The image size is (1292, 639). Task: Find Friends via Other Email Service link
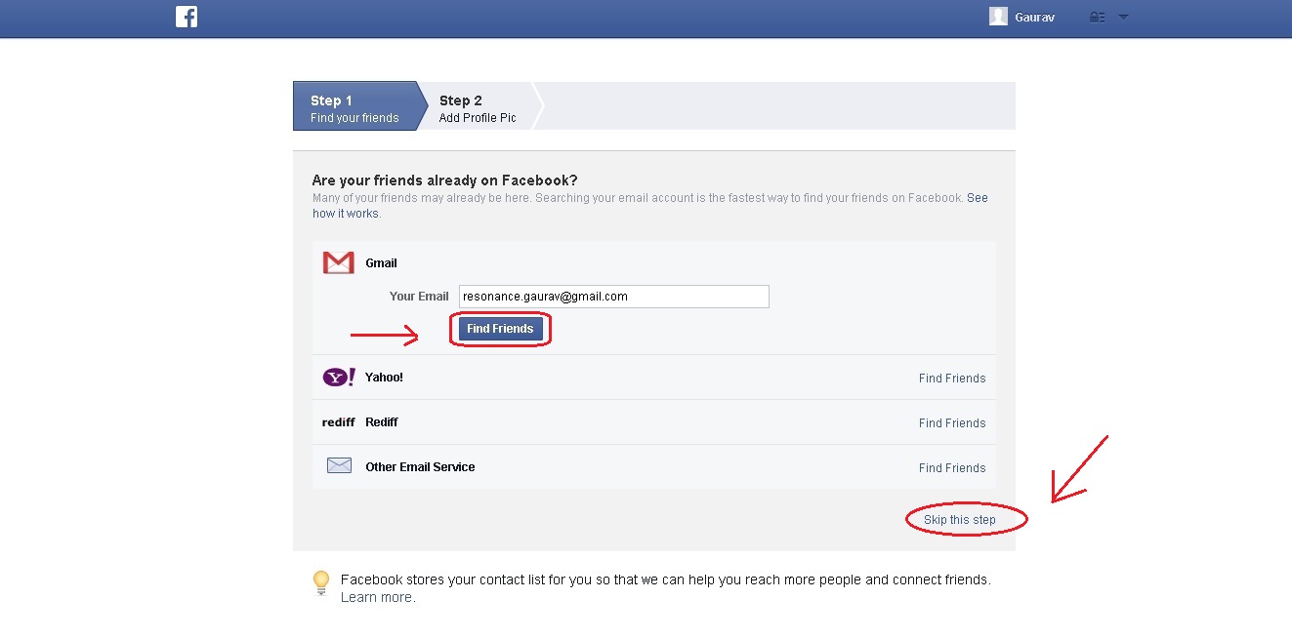[x=952, y=468]
